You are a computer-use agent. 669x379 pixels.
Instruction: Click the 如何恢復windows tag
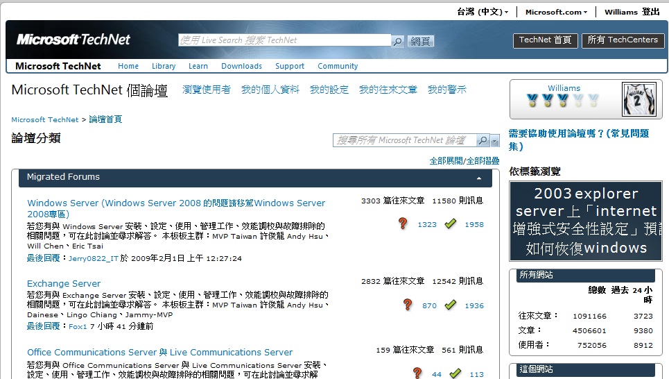coord(587,249)
